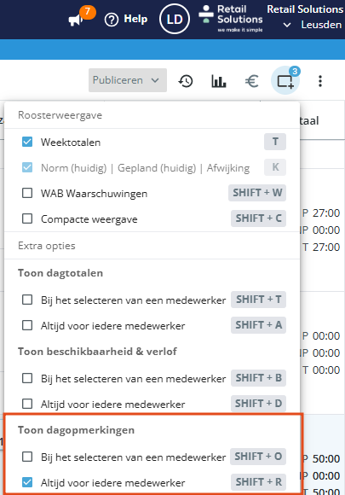
Task: Select the SHIFT + D beschikbaarheid option
Action: click(258, 403)
